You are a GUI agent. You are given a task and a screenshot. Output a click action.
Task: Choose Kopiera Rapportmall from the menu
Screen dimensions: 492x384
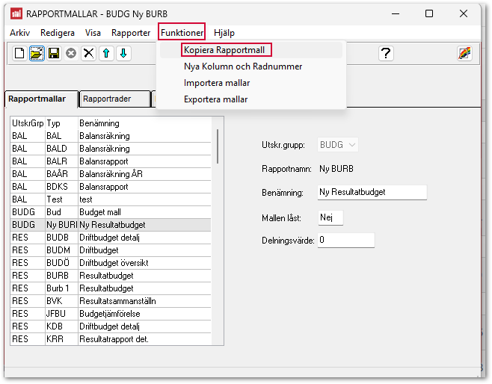click(251, 50)
